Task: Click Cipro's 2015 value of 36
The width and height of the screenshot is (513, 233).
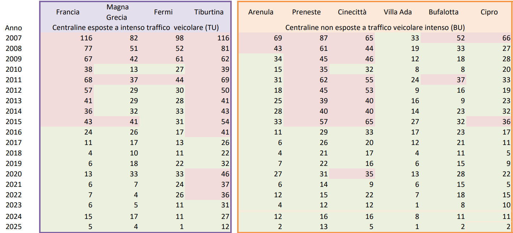Action: [x=506, y=122]
